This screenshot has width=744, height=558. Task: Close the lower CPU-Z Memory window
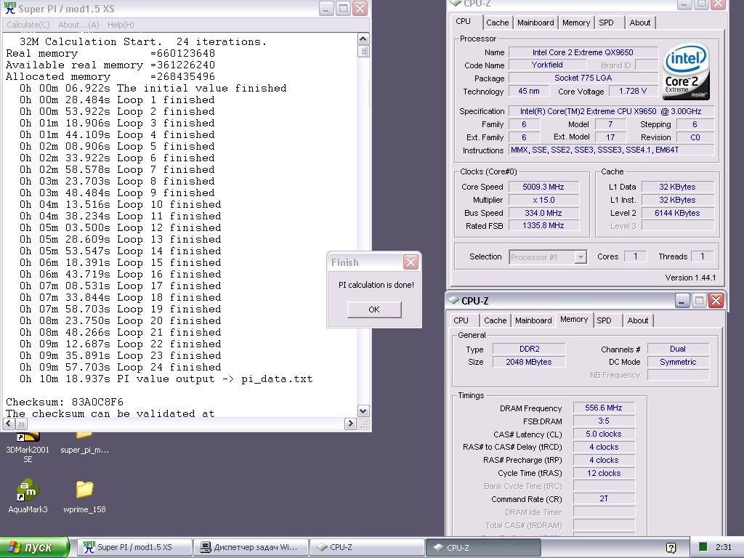716,300
